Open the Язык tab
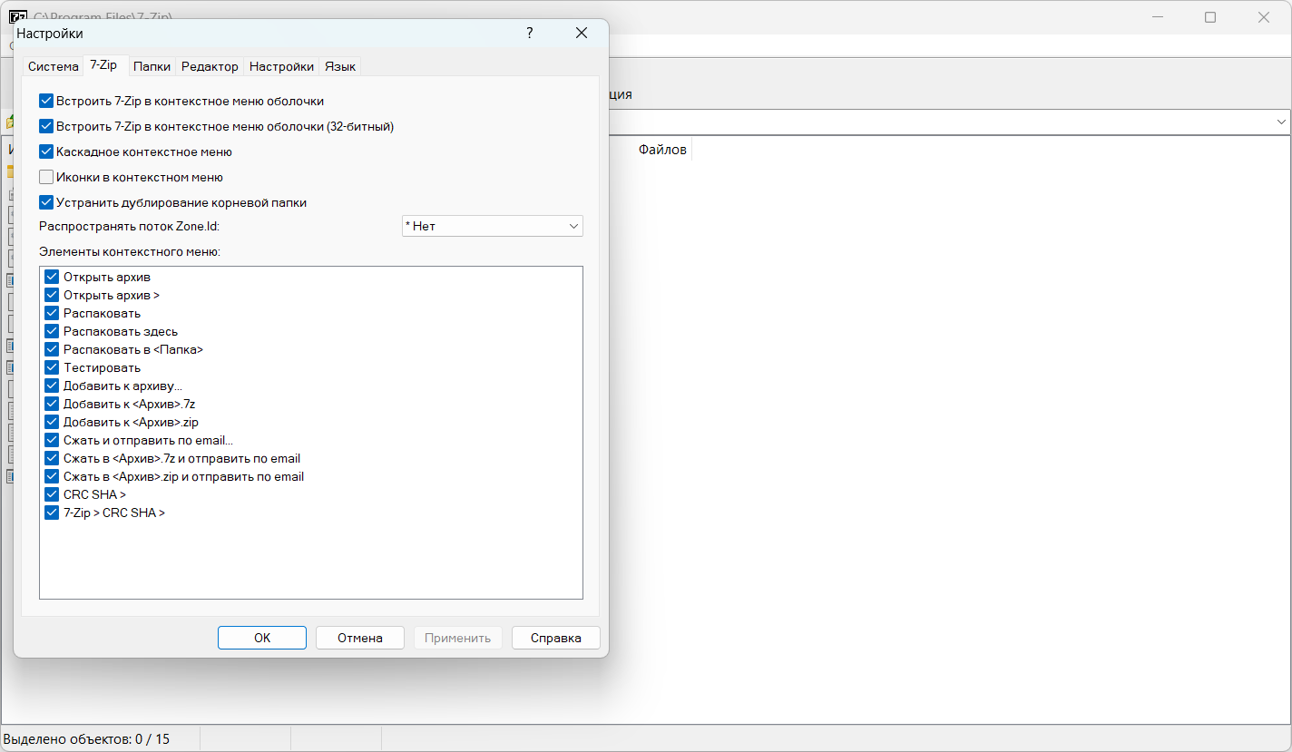The image size is (1292, 752). point(340,66)
